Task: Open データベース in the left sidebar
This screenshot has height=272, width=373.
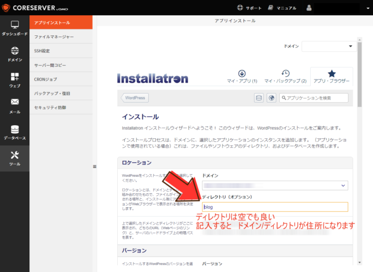Action: 15,132
